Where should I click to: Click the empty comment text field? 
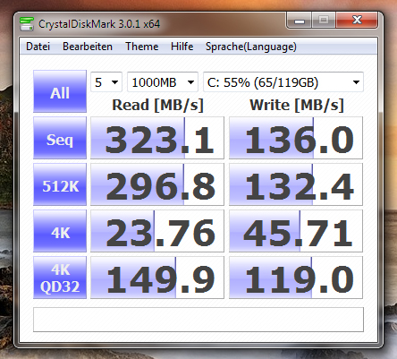198,320
